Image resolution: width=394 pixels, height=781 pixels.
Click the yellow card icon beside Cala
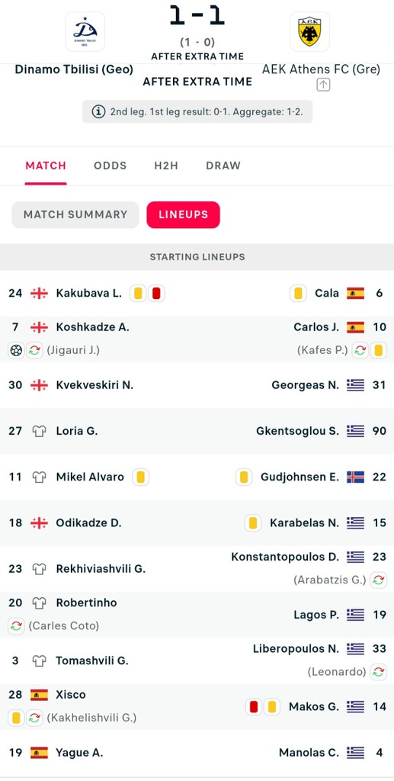tap(298, 294)
